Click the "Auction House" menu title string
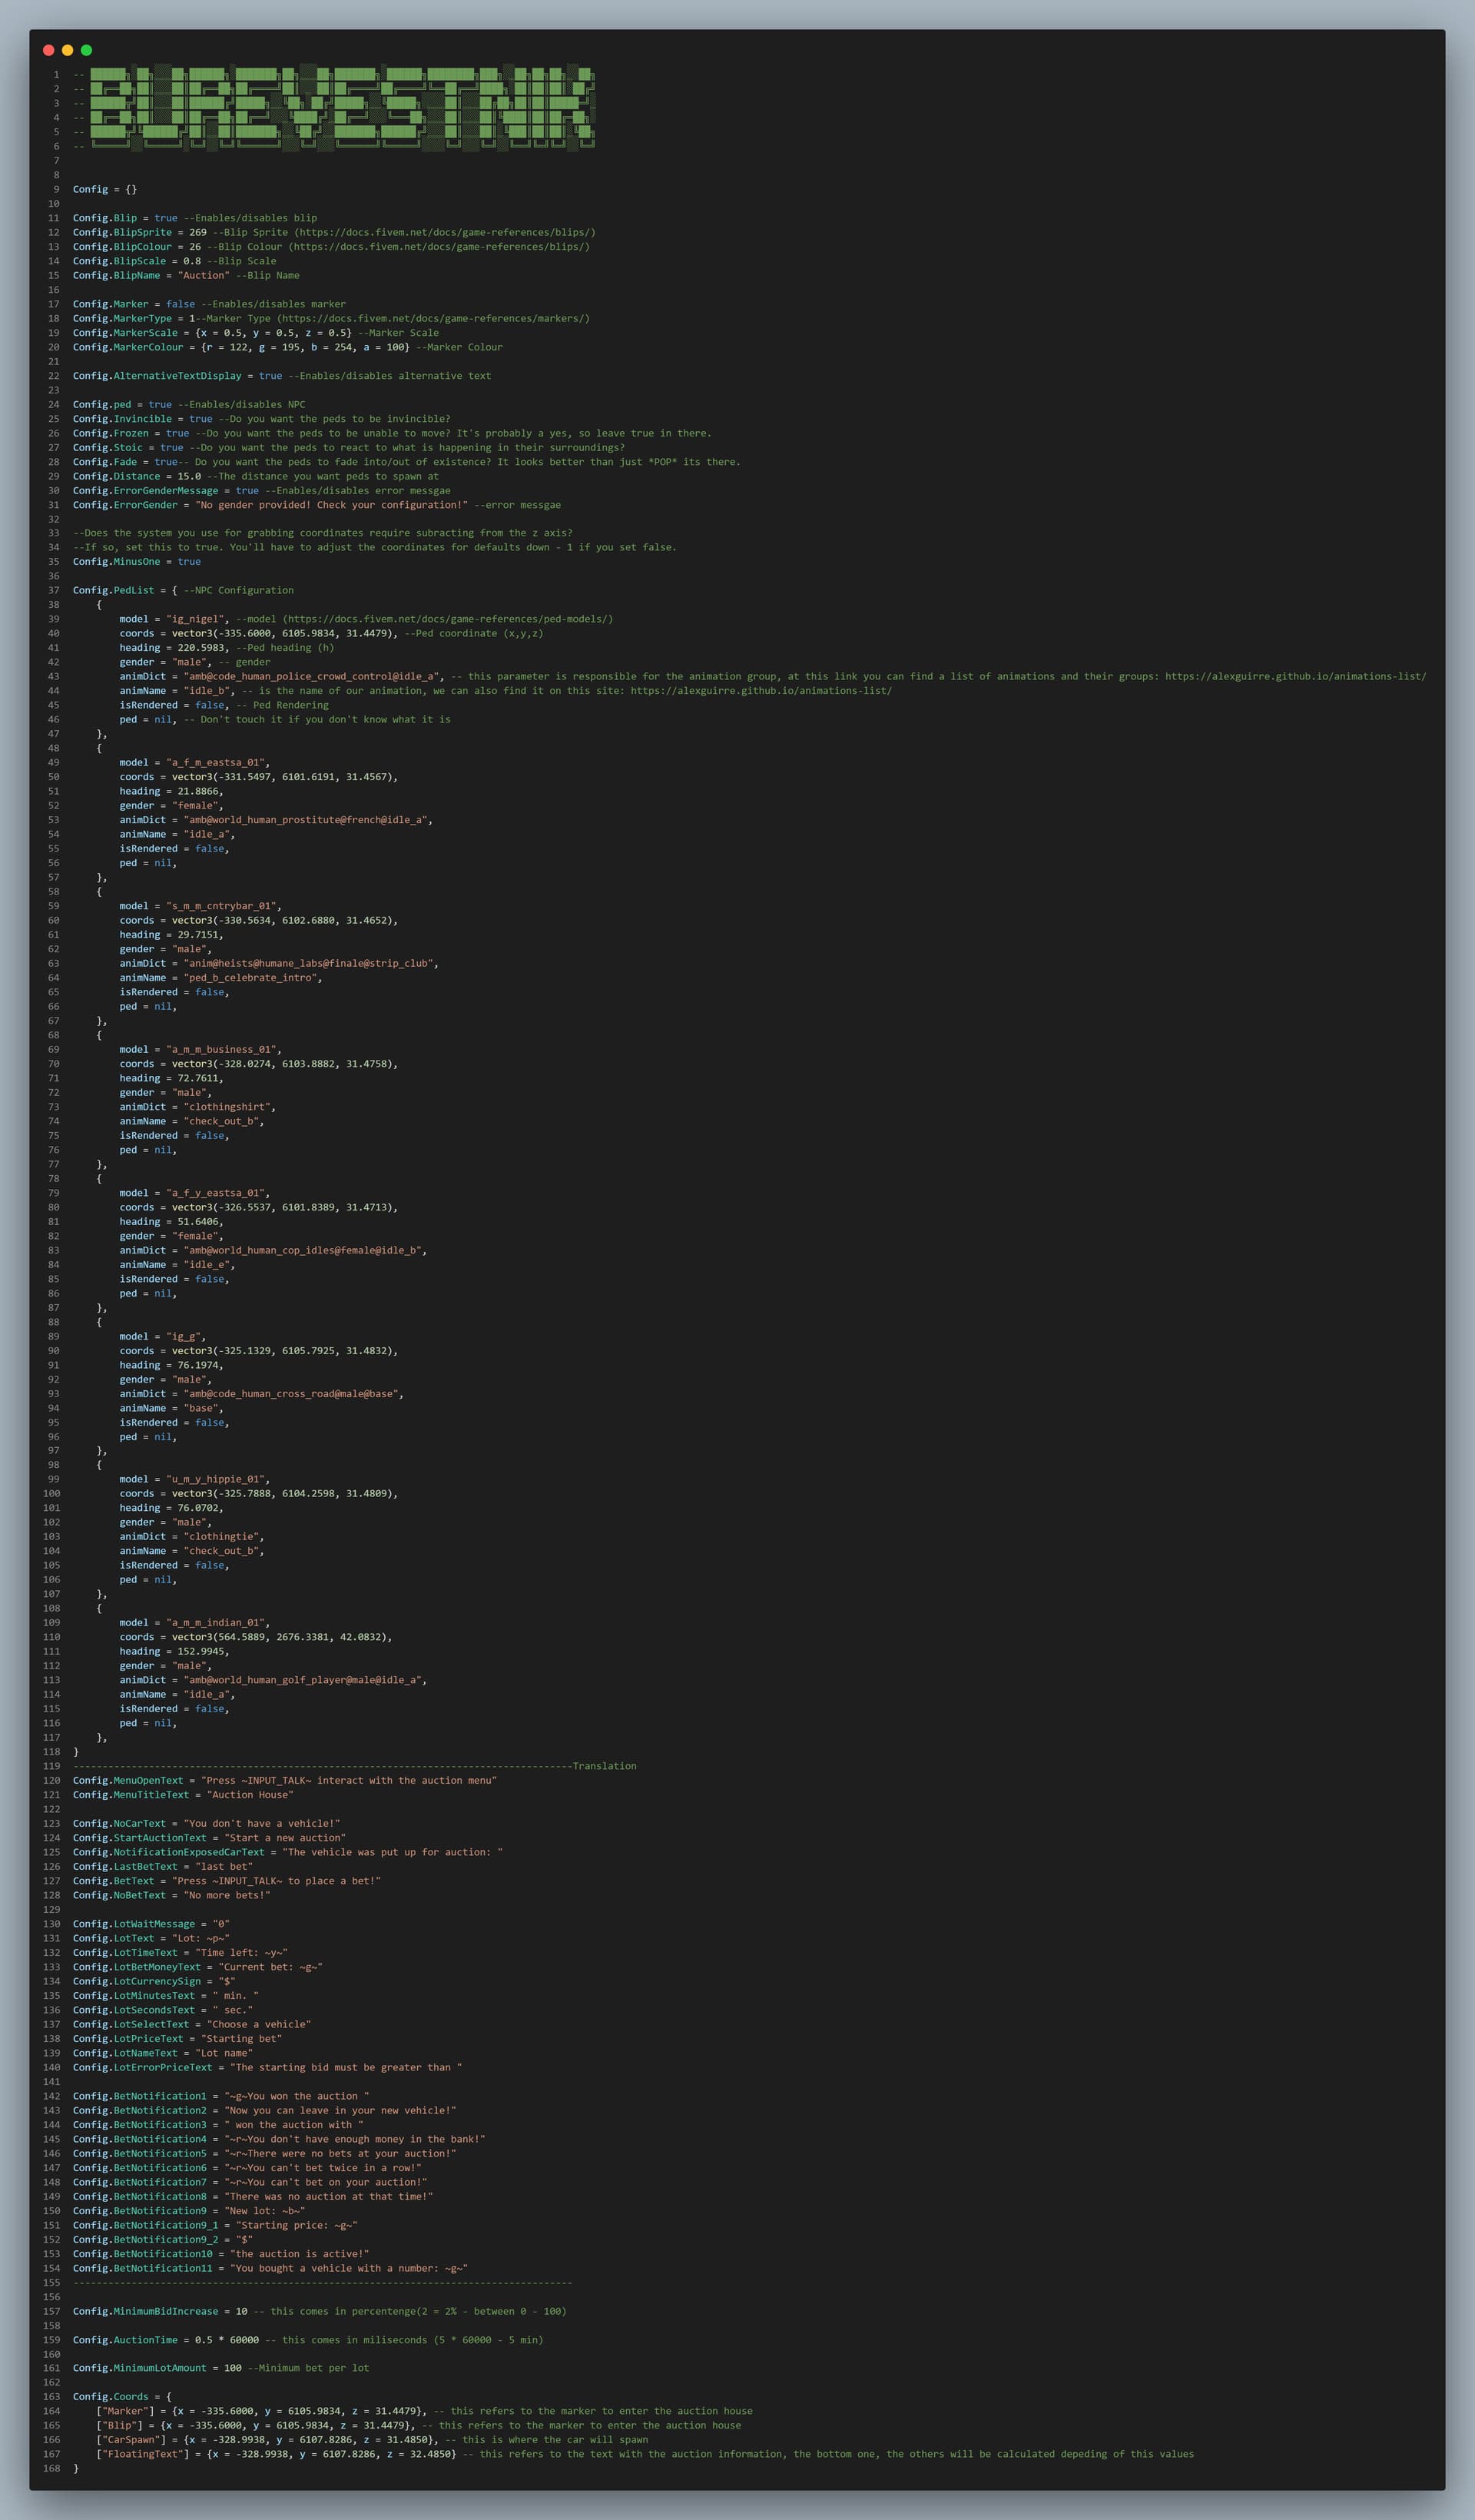 [251, 1795]
